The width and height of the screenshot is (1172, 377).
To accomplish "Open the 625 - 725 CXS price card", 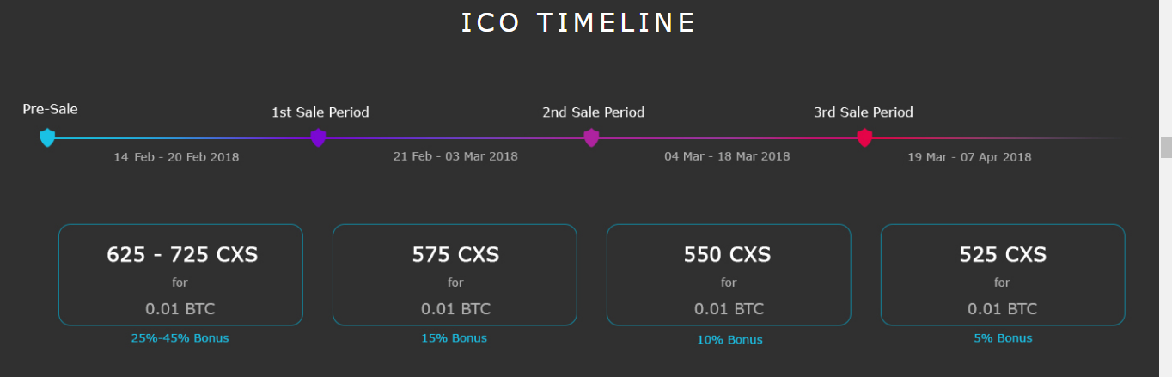I will [x=180, y=275].
